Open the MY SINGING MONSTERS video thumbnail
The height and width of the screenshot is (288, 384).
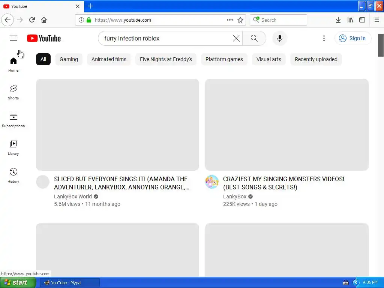pyautogui.click(x=287, y=124)
